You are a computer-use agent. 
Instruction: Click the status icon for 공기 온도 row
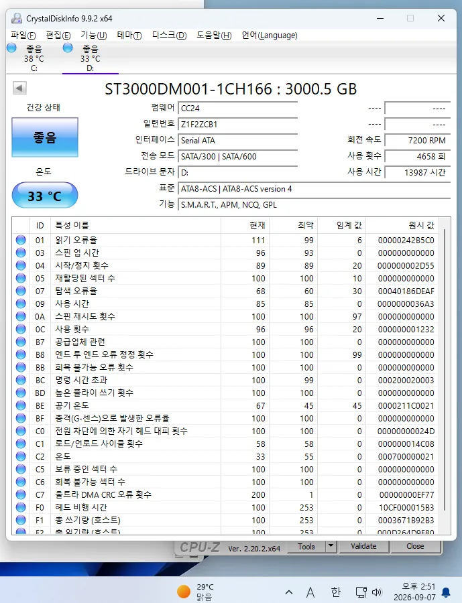(21, 405)
